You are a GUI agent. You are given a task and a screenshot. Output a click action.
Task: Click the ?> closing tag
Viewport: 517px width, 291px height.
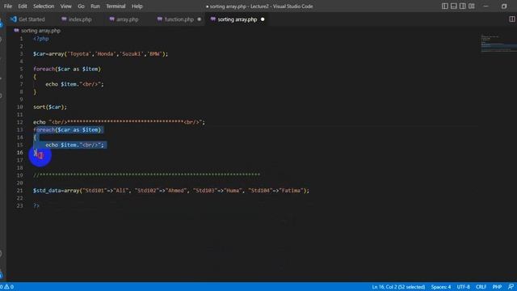coord(36,205)
